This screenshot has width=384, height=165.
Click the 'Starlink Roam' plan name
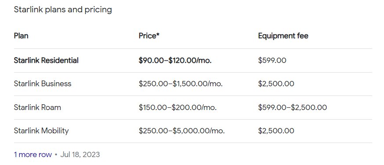pos(37,107)
